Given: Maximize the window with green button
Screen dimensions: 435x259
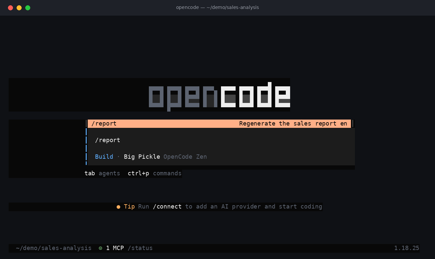Looking at the screenshot, I should (28, 8).
